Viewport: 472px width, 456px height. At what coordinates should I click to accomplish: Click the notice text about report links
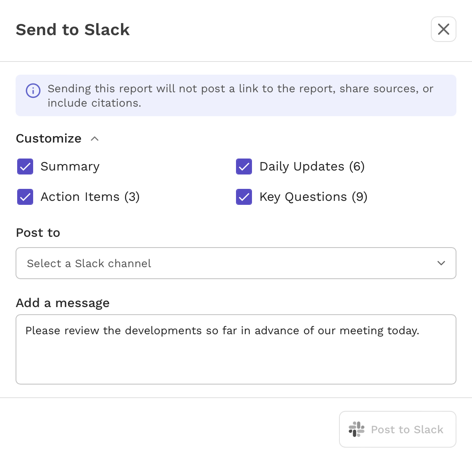coord(240,96)
